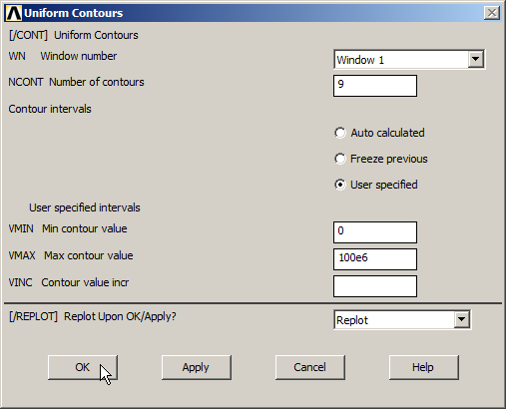Click the Max contour value field
This screenshot has width=506, height=409.
375,259
